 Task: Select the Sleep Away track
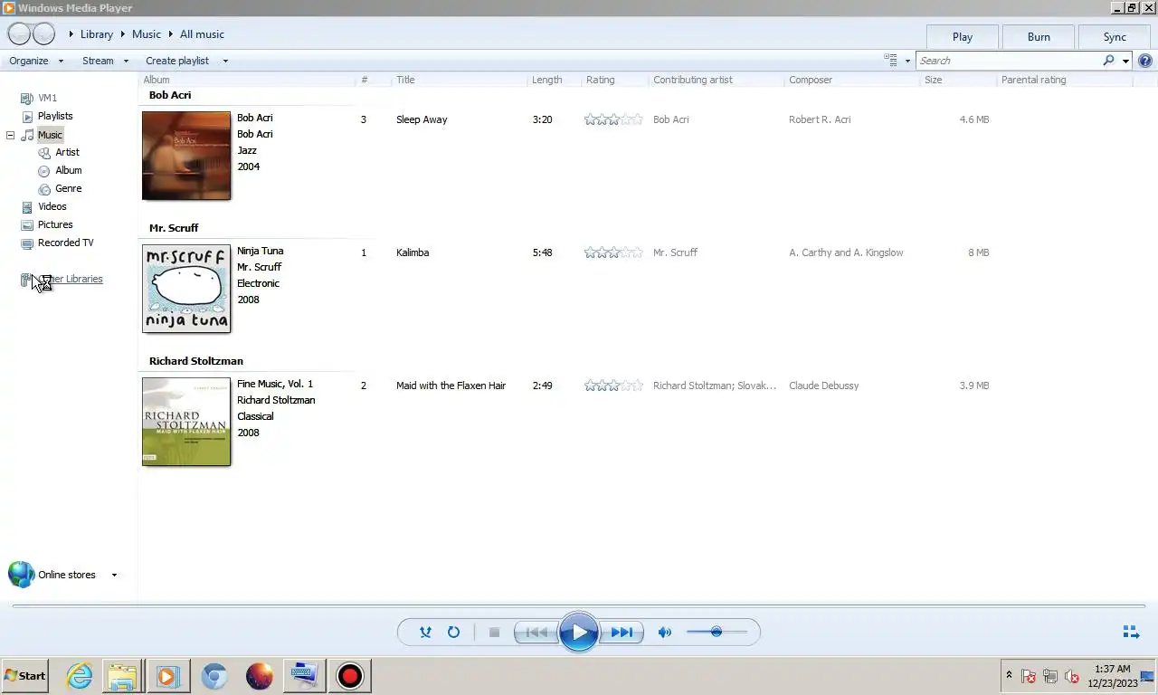pyautogui.click(x=422, y=119)
